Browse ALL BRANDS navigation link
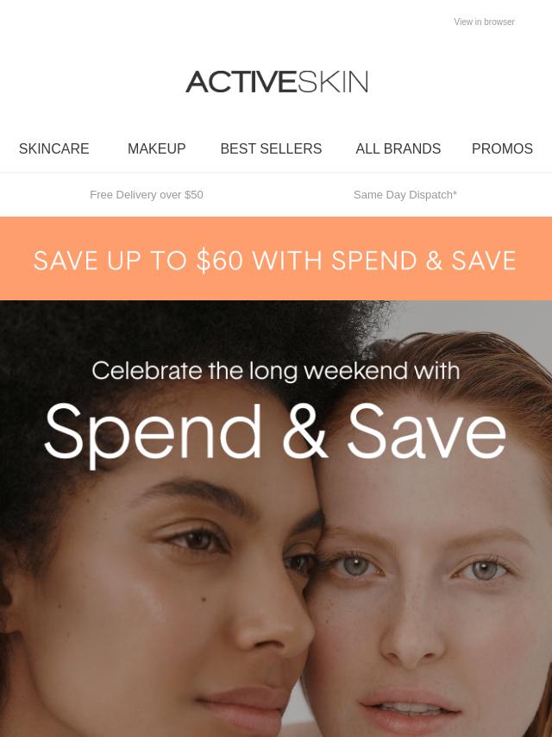The width and height of the screenshot is (552, 737). 398,148
